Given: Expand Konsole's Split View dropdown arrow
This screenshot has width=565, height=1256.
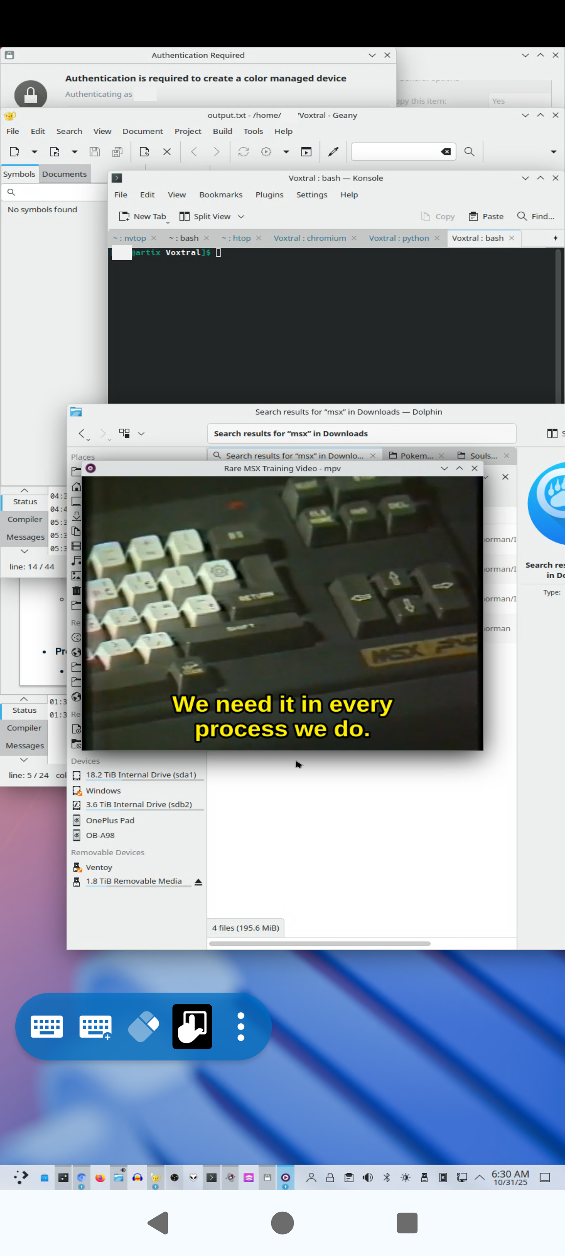Looking at the screenshot, I should (x=241, y=217).
